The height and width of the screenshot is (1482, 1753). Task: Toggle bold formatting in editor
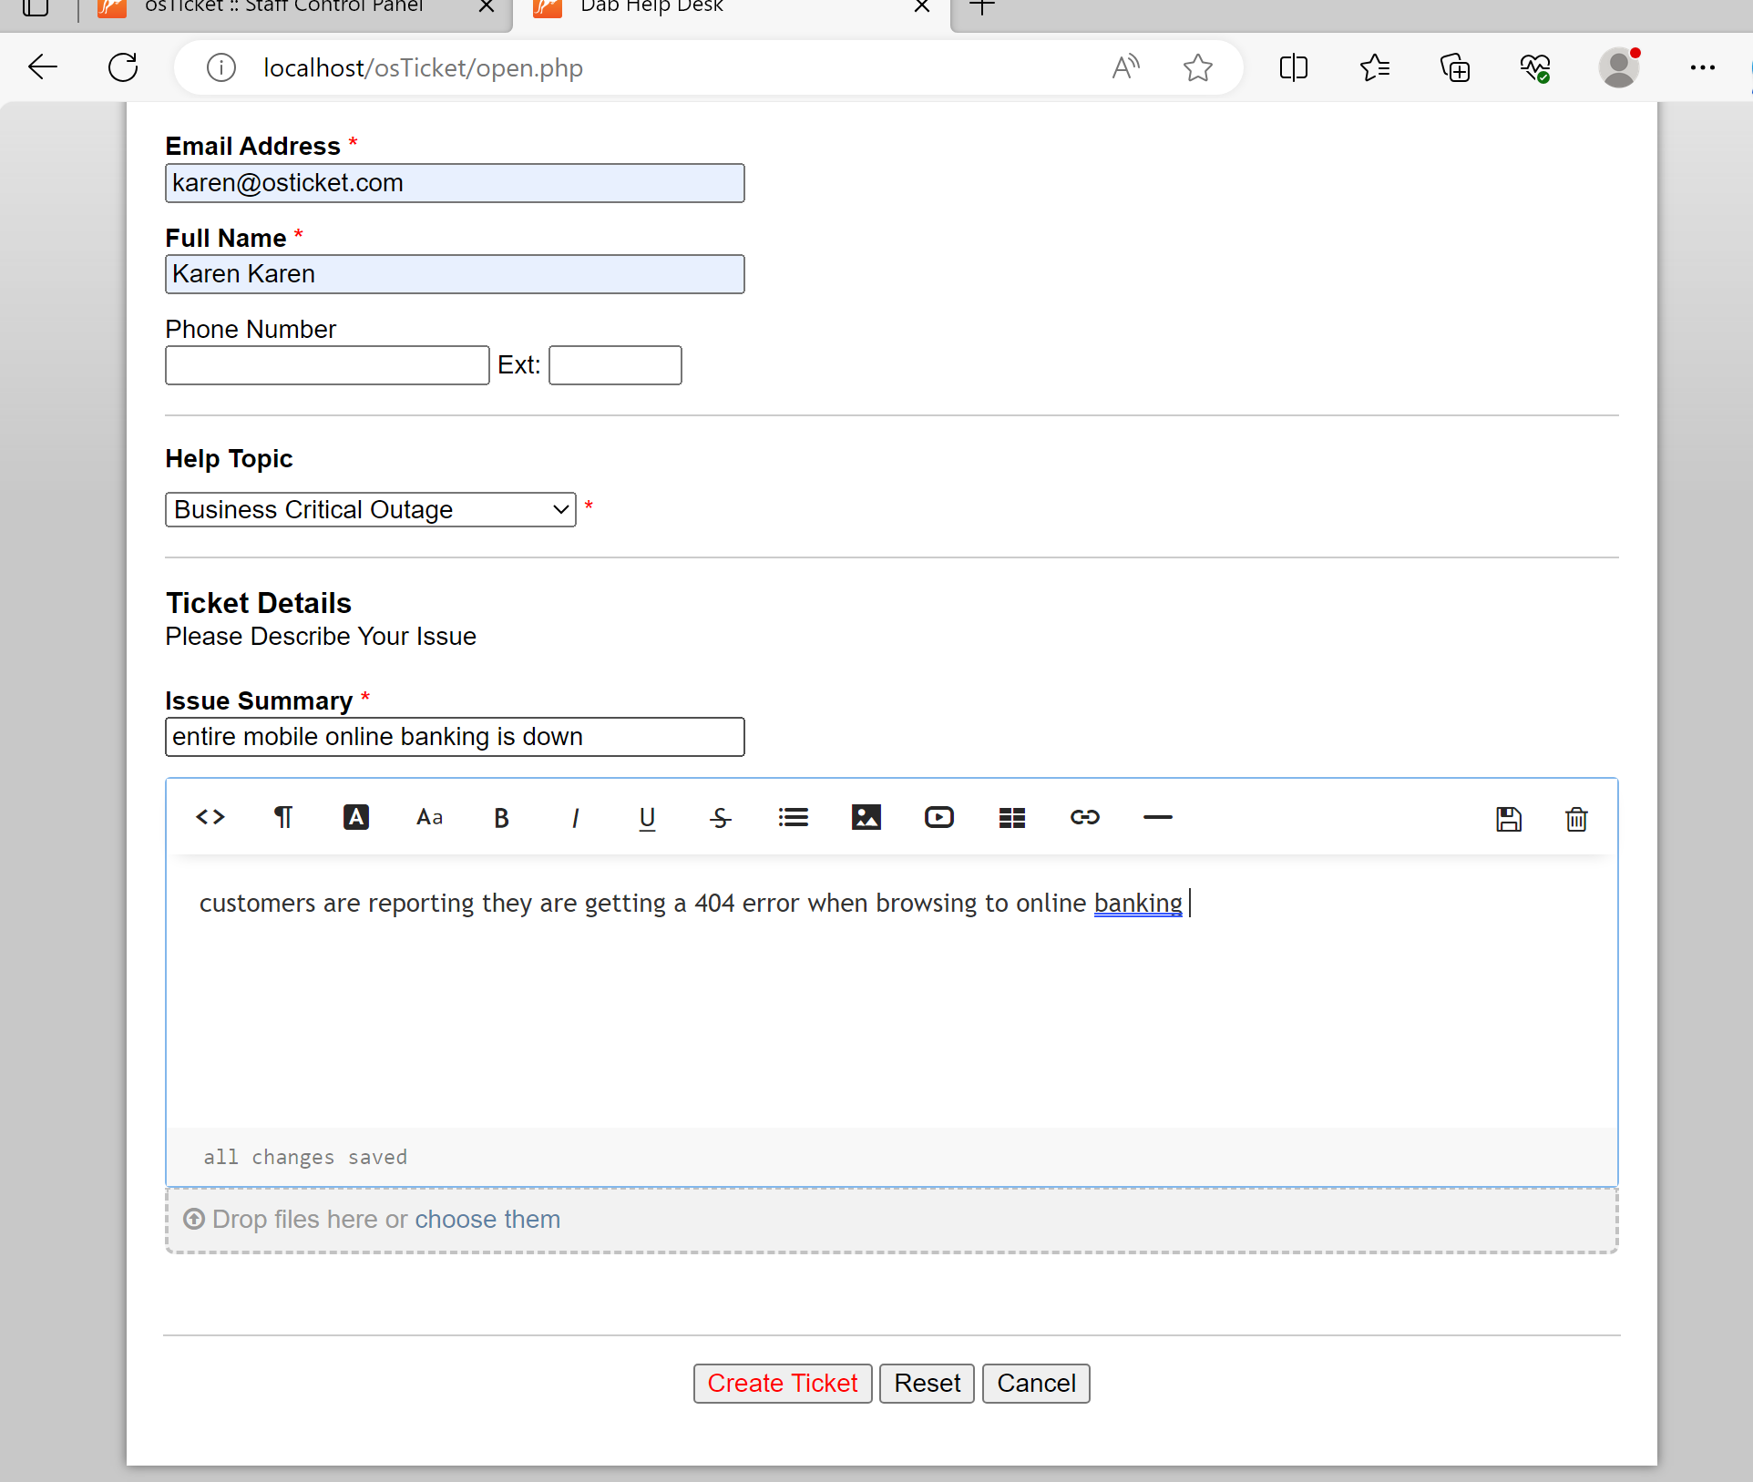[501, 818]
